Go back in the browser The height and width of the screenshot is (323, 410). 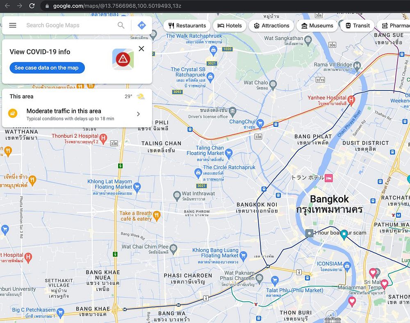pyautogui.click(x=7, y=6)
